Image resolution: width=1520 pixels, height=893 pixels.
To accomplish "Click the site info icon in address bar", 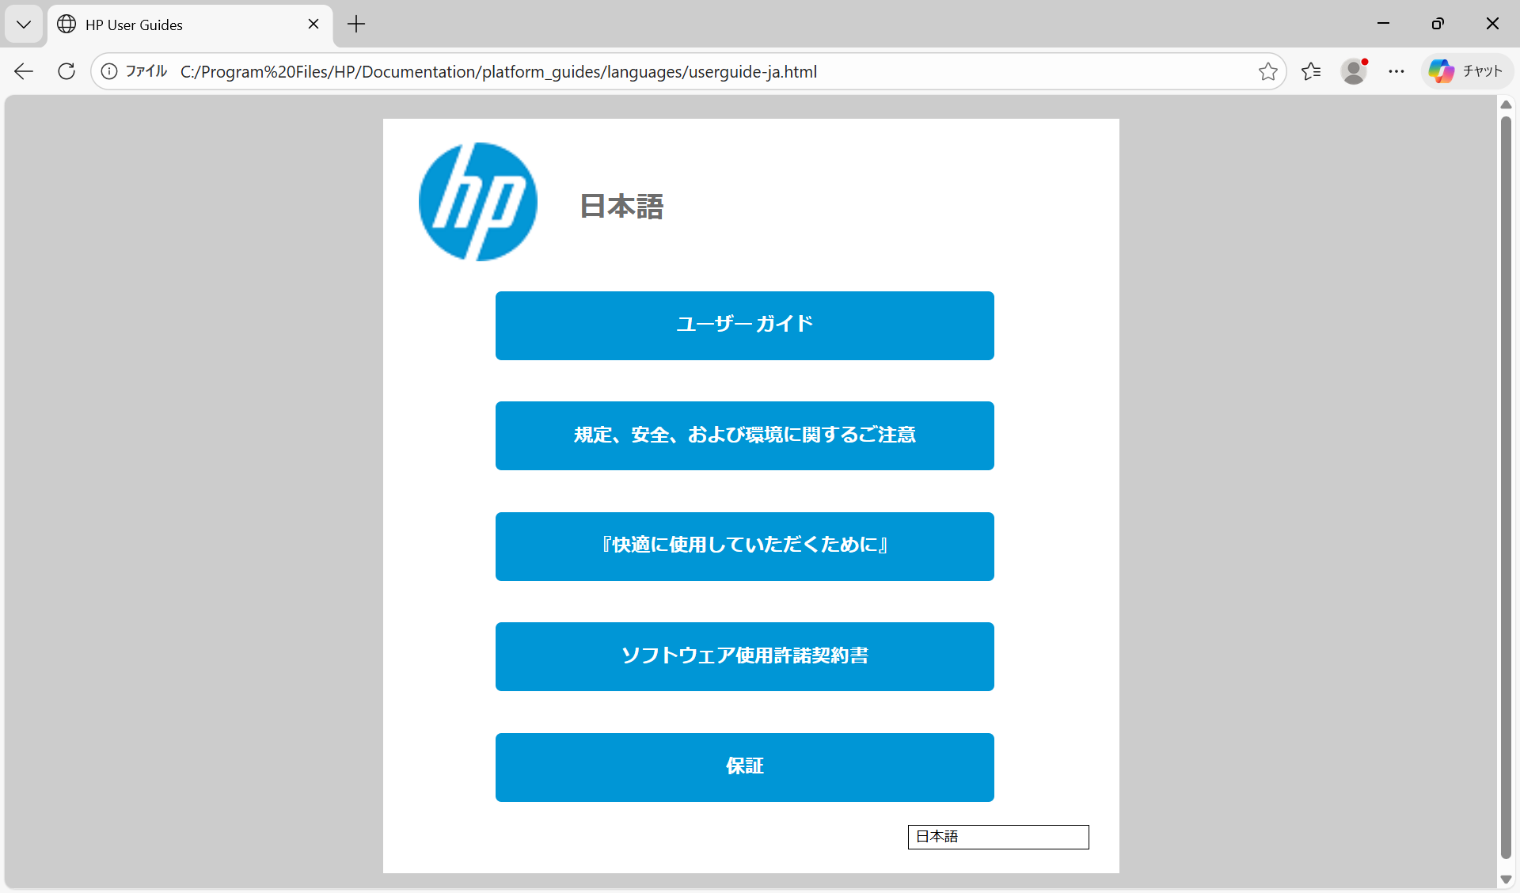I will 109,71.
